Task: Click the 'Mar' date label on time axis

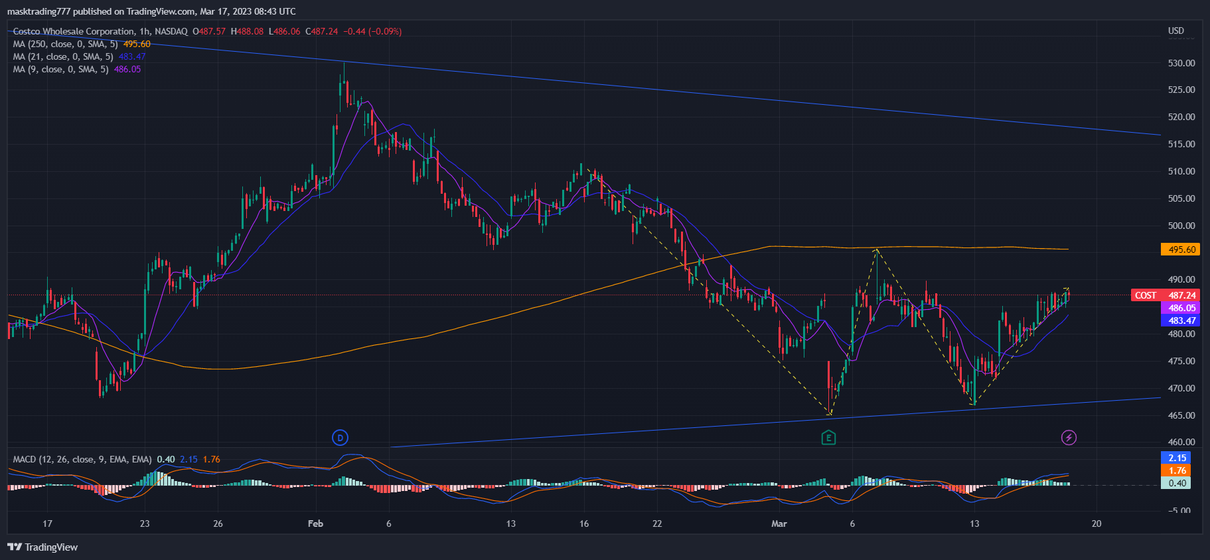Action: tap(779, 524)
